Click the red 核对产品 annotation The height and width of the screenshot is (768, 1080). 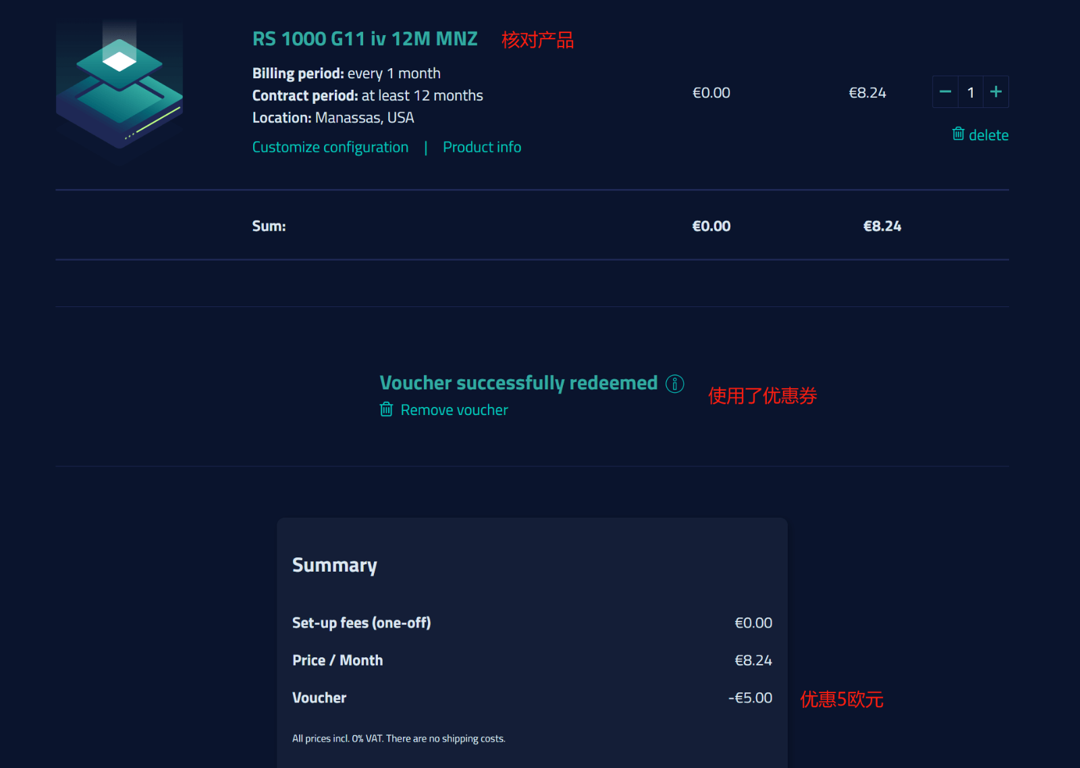537,40
